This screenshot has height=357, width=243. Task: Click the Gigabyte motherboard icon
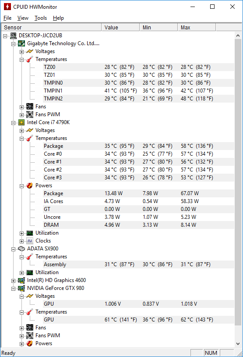[21, 43]
